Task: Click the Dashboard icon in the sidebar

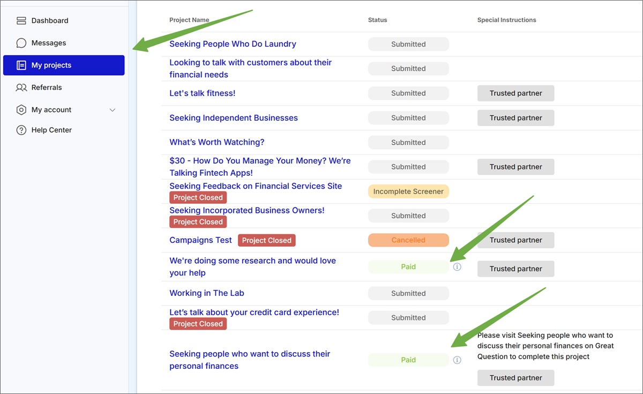Action: click(21, 20)
